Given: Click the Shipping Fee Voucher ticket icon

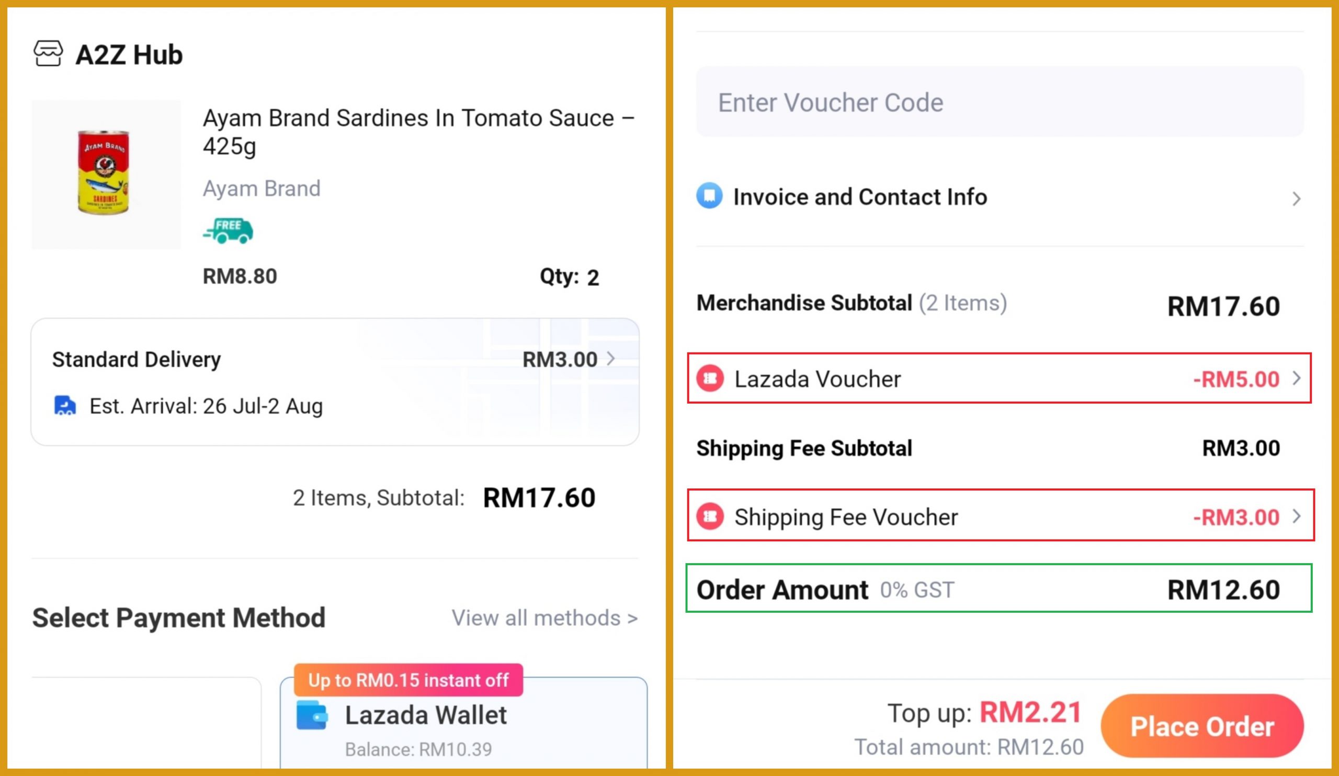Looking at the screenshot, I should (710, 516).
